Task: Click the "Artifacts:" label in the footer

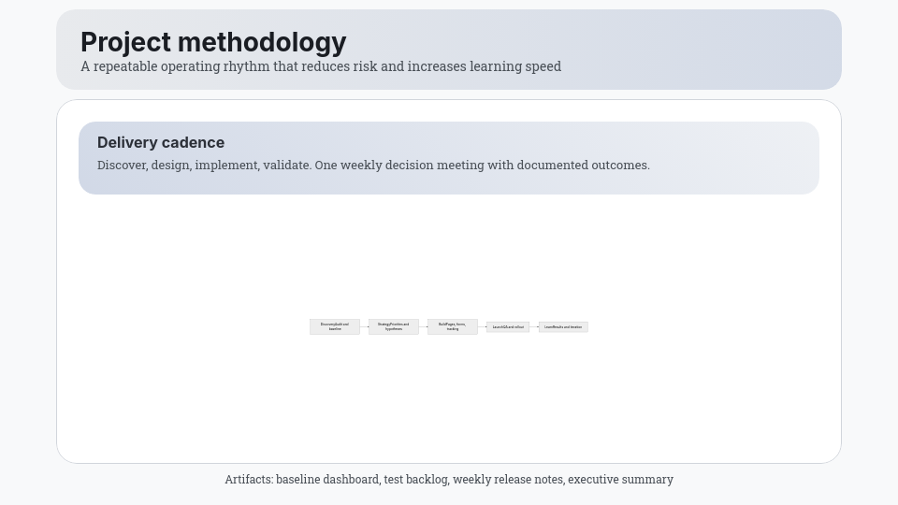Action: tap(249, 480)
